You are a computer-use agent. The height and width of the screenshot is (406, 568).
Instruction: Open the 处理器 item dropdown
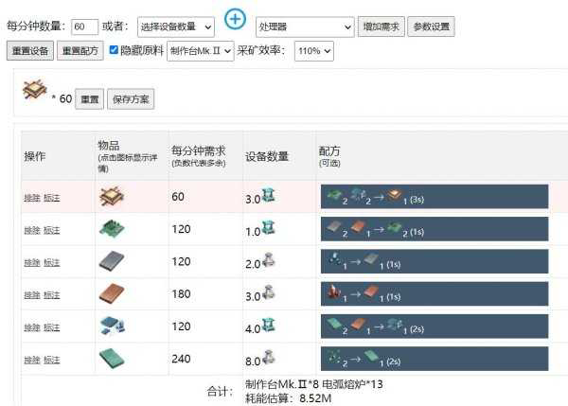[x=305, y=26]
